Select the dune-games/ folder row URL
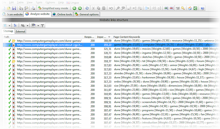 [49, 41]
